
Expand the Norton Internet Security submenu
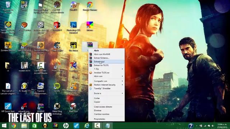point(106,85)
